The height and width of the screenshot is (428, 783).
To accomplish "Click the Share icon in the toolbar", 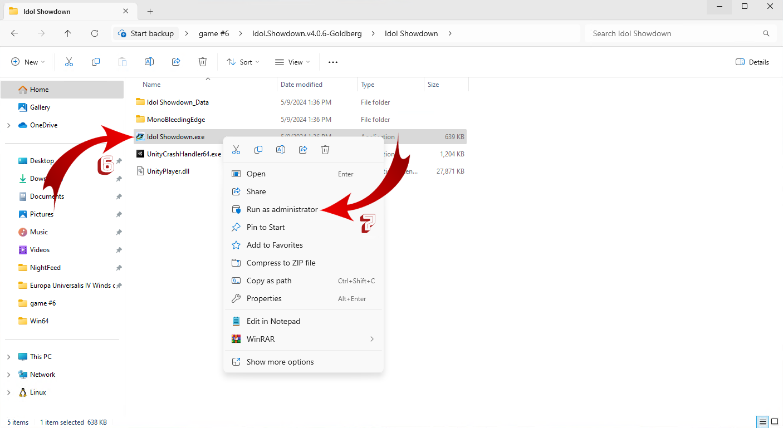I will click(x=176, y=62).
